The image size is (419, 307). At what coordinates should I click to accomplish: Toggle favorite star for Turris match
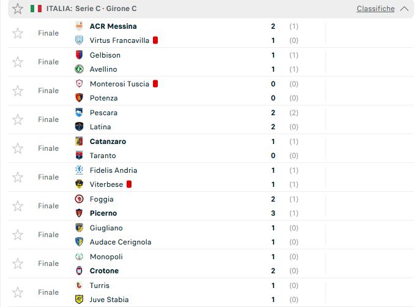(x=18, y=292)
